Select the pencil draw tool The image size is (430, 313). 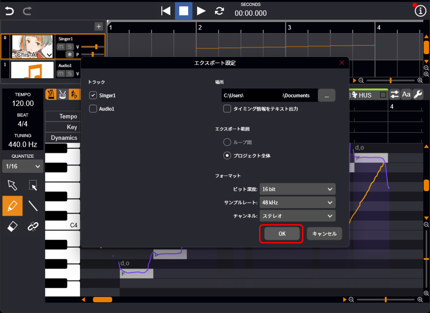[12, 206]
